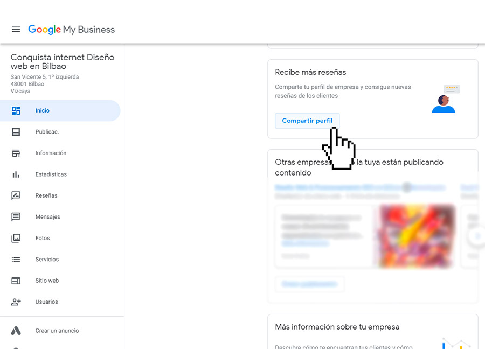
Task: Click the Google Ads logo icon
Action: (16, 331)
